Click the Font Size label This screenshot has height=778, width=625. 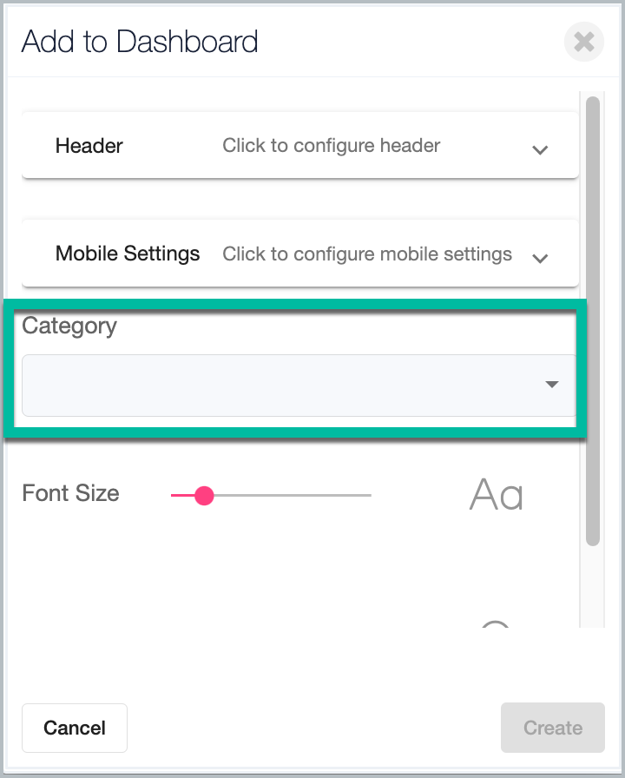(x=70, y=493)
